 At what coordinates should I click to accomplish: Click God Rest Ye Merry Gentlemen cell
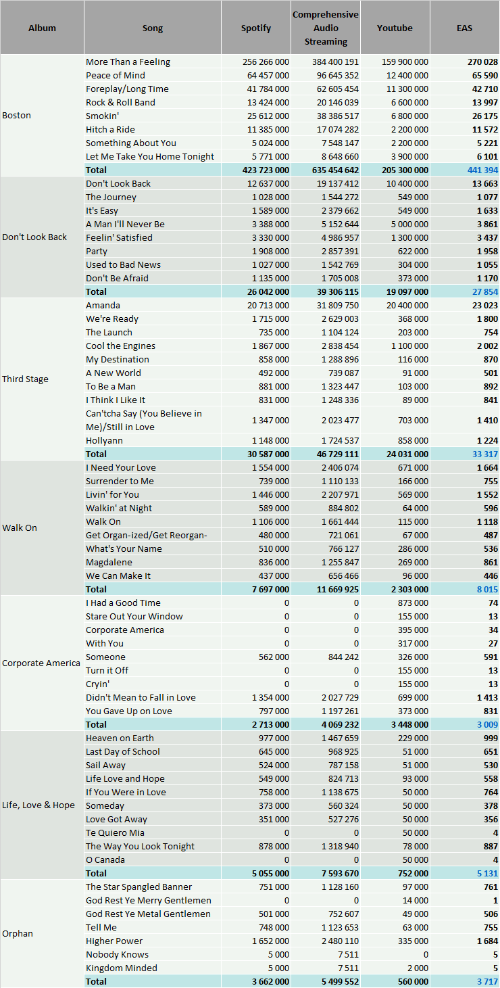tap(153, 900)
